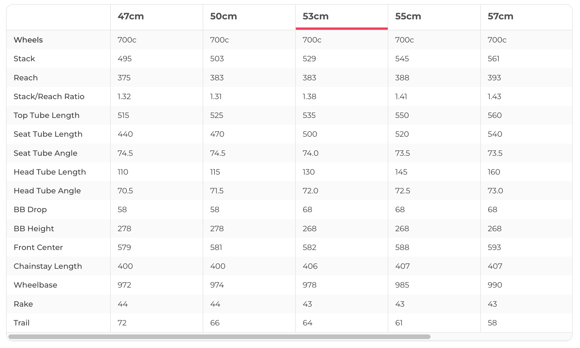Click the BB Drop row label

(30, 210)
